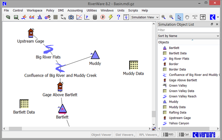Open the Simulation View combo box
This screenshot has height=140, width=222.
coord(145,17)
